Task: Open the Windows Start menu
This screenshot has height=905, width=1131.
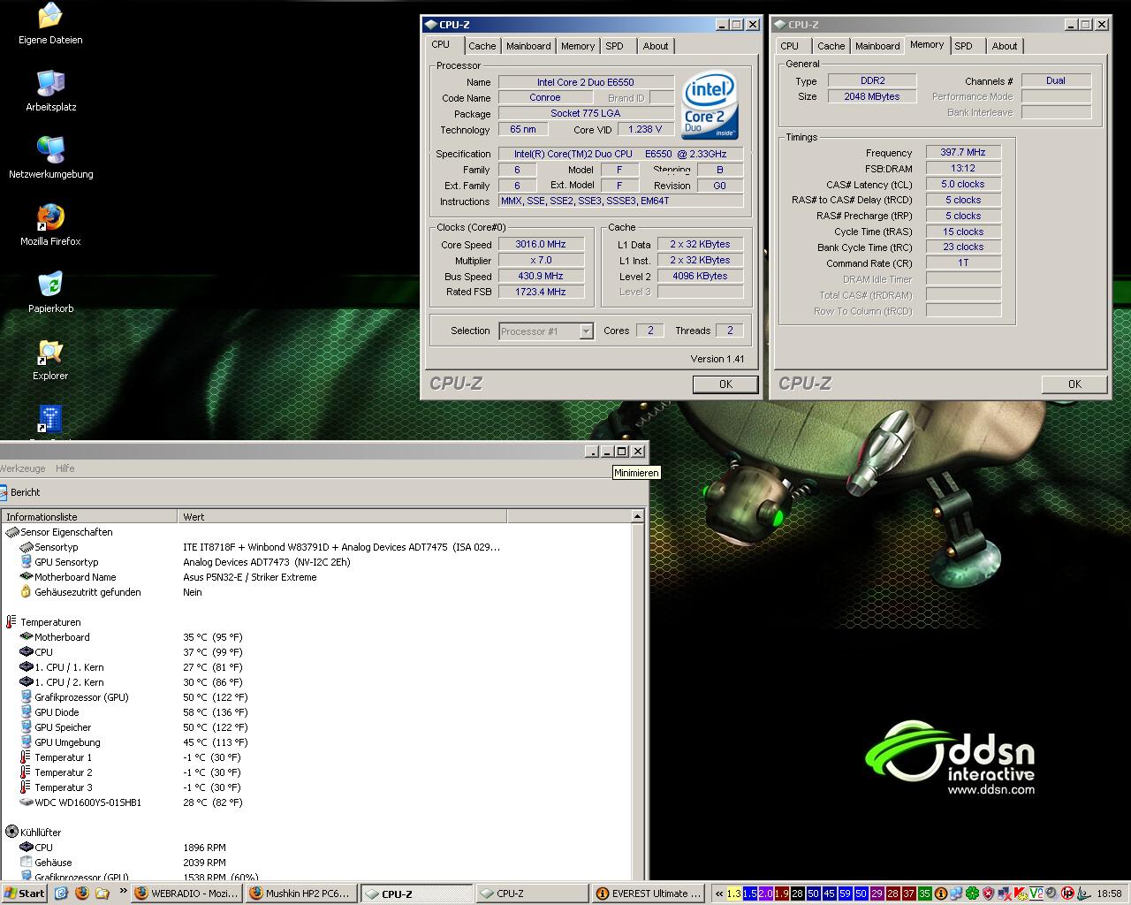Action: [x=24, y=894]
